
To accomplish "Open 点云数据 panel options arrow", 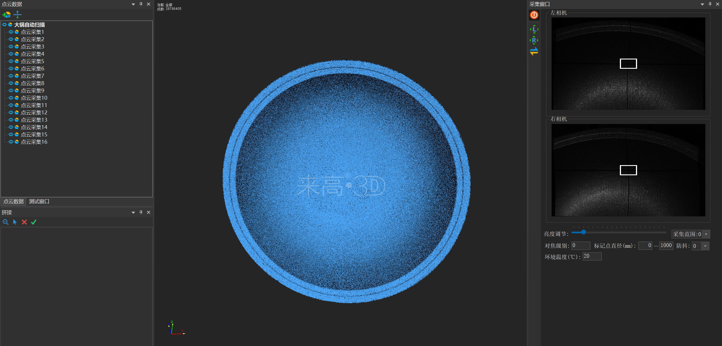I will click(x=133, y=4).
